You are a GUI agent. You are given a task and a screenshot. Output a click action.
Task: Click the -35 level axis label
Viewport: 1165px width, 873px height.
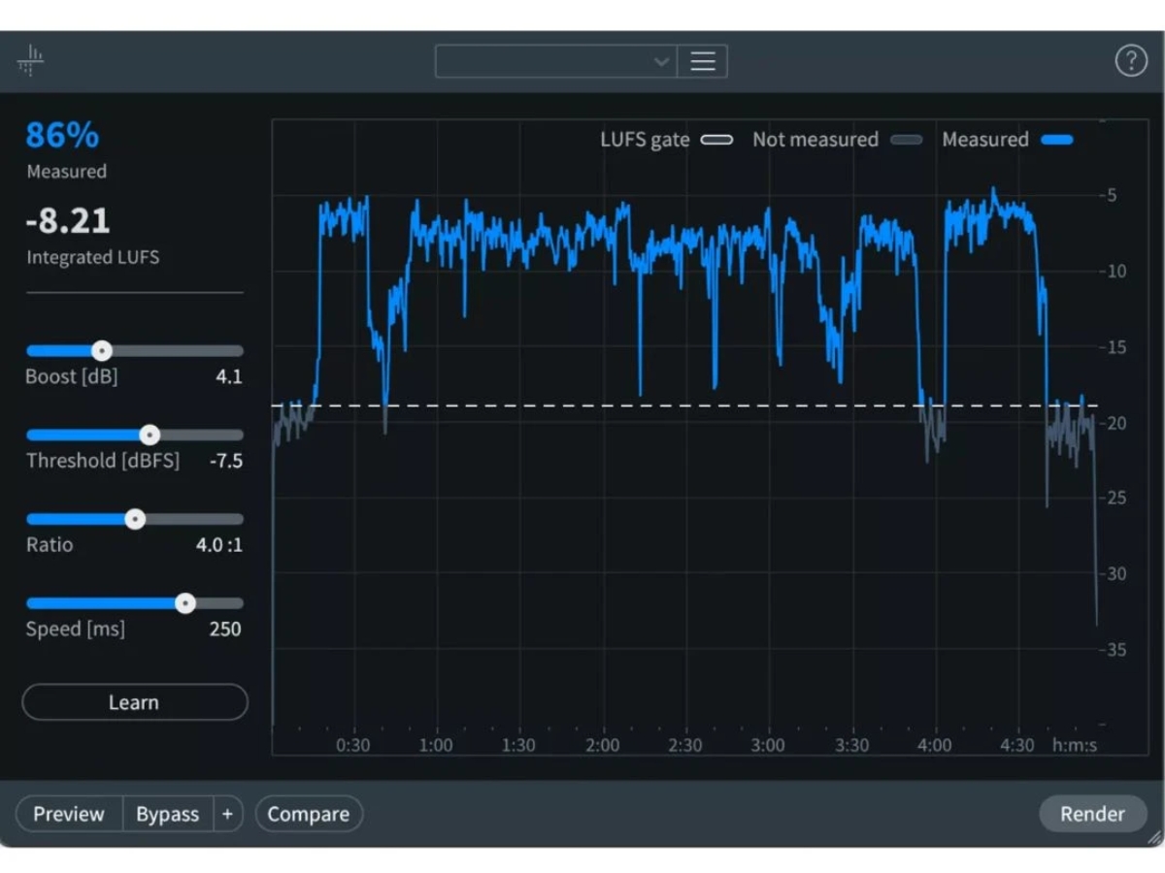click(x=1113, y=650)
